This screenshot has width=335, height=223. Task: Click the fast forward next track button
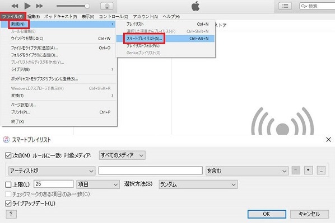point(40,6)
